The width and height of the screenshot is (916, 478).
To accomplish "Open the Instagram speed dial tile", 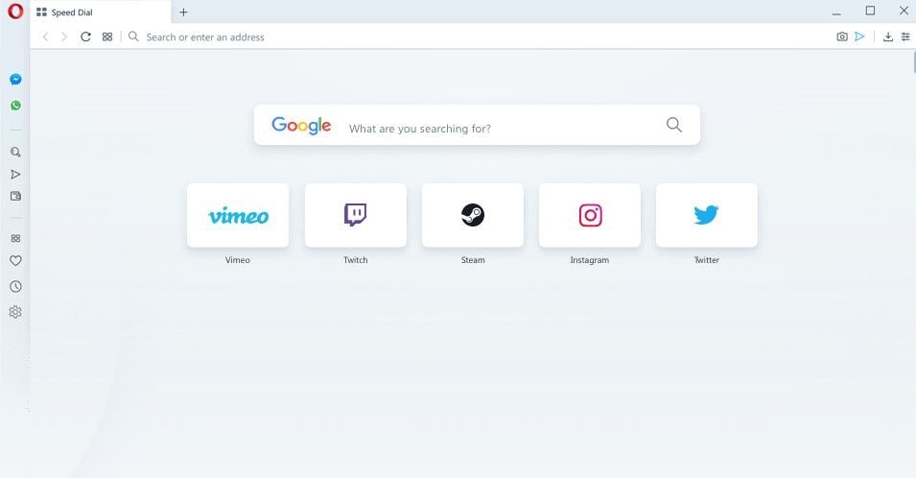I will click(590, 215).
